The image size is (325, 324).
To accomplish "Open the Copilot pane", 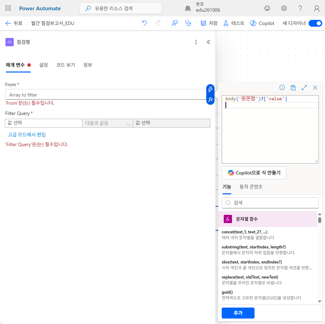I will pyautogui.click(x=262, y=23).
